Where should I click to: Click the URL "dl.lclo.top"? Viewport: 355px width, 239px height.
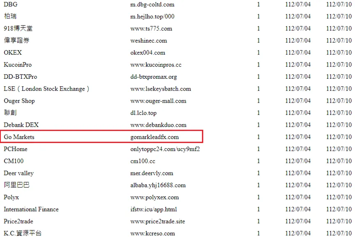pos(143,113)
